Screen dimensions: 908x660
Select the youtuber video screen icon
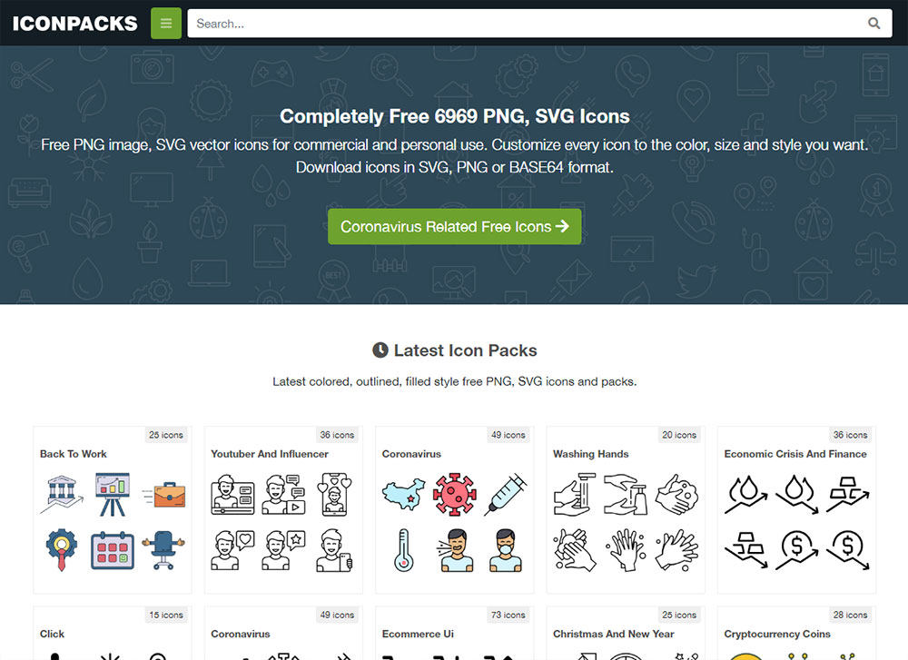[x=232, y=495]
